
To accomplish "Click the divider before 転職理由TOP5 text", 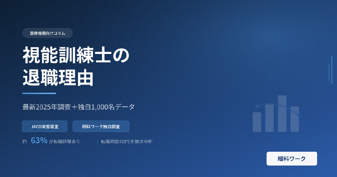I will [x=97, y=142].
